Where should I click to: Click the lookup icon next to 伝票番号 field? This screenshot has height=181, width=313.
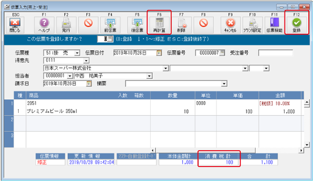coord(222,53)
